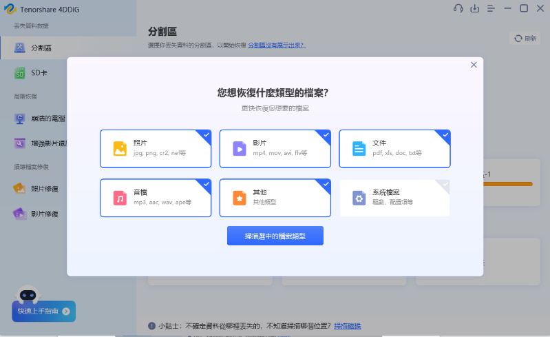The height and width of the screenshot is (337, 550).
Task: Click the 驅動、配置項等 subtitle text
Action: [392, 202]
